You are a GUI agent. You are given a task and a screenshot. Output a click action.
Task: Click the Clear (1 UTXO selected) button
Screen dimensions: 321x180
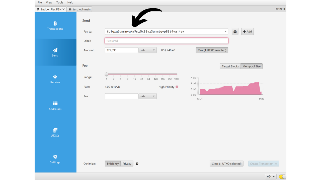pos(226,164)
